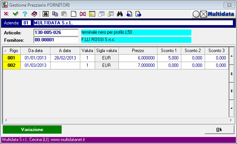This screenshot has width=237, height=144.
Task: Click the delete row icon with red cross
Action: tap(83, 14)
